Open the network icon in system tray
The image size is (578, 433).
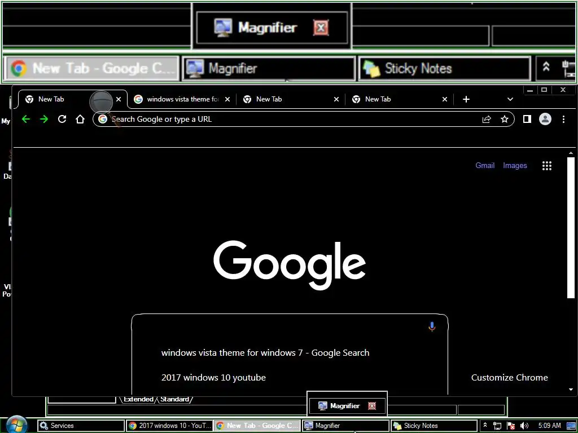pos(497,426)
